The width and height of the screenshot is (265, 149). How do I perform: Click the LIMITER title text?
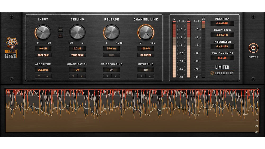pyautogui.click(x=222, y=67)
